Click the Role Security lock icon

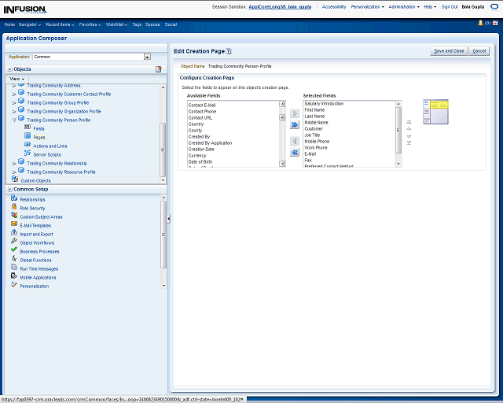click(x=14, y=208)
